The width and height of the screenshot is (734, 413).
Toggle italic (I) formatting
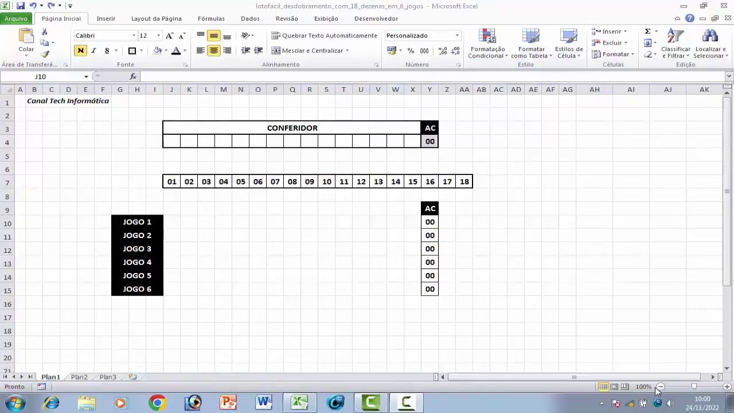(x=93, y=50)
